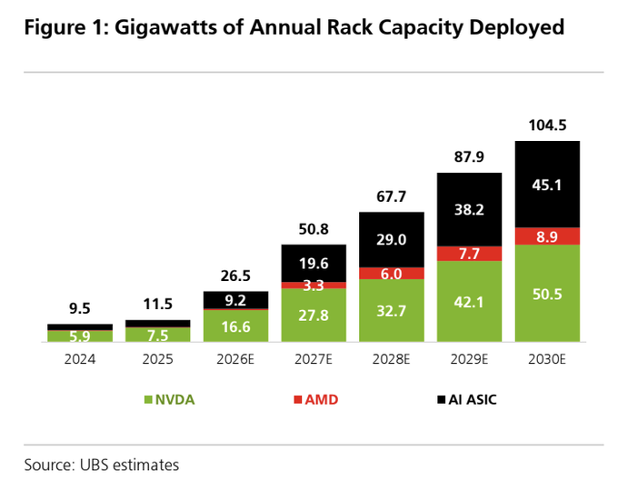Click the 19.6 AI ASIC segment of the 2027E bar
The height and width of the screenshot is (481, 618).
[x=314, y=264]
